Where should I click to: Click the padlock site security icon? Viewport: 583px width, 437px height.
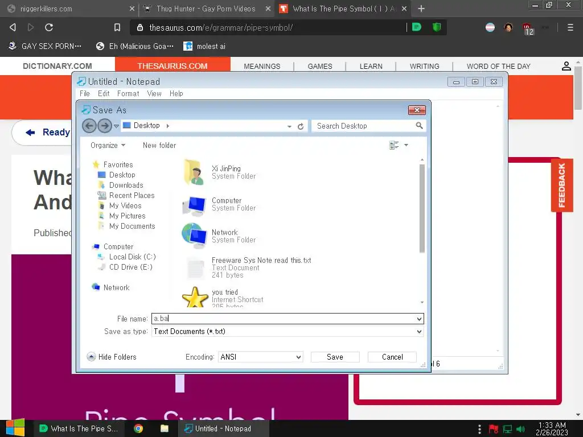[x=140, y=27]
